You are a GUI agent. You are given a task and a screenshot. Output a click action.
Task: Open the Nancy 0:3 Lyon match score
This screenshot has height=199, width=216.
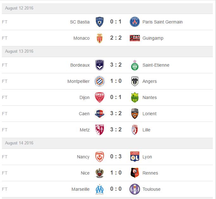[116, 156]
